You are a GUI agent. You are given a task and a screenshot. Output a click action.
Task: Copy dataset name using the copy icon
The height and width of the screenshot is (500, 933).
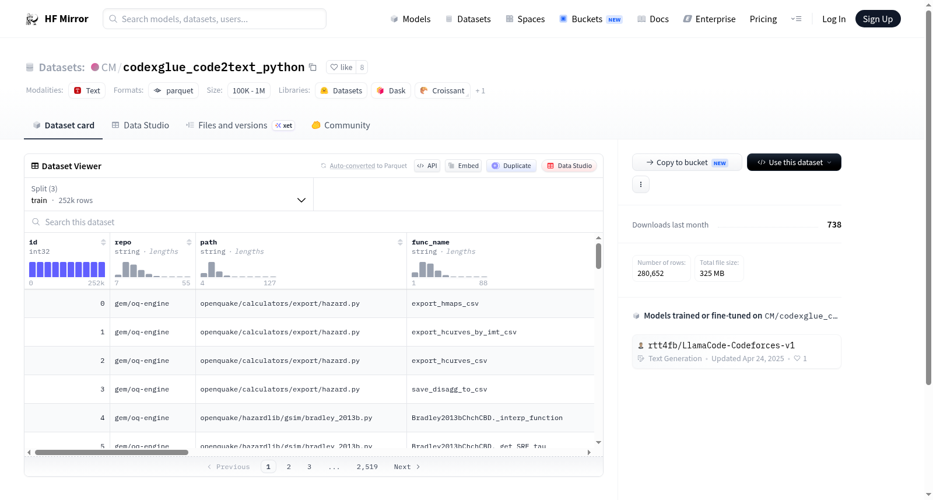pyautogui.click(x=313, y=67)
